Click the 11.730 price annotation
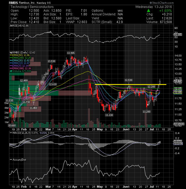The width and height of the screenshot is (186, 189). (x=26, y=102)
